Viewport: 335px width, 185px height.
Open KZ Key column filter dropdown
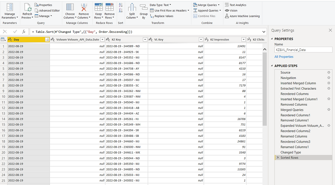coord(145,40)
